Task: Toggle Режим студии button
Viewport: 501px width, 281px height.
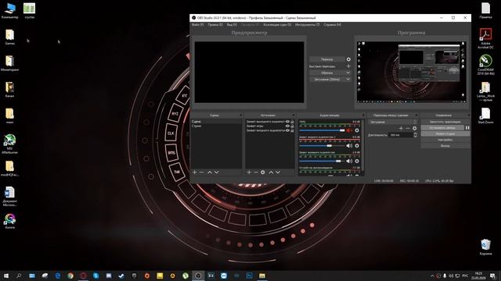Action: tap(445, 133)
